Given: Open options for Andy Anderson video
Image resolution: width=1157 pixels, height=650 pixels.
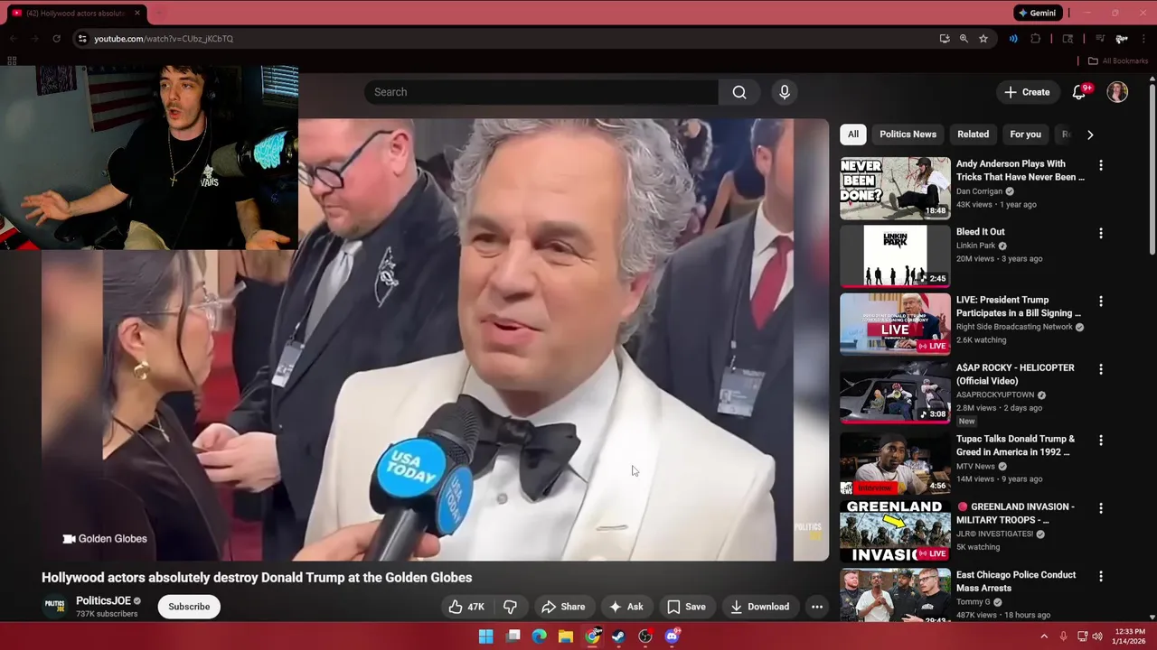Looking at the screenshot, I should click(1100, 165).
